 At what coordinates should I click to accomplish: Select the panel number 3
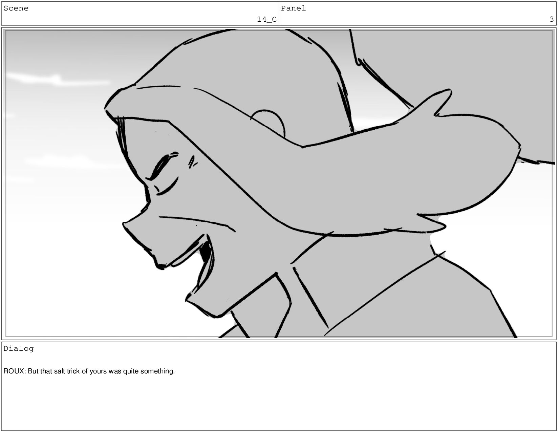tap(552, 20)
